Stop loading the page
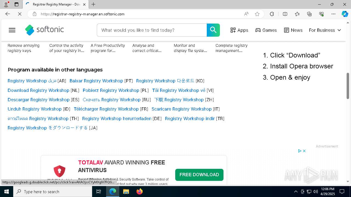The image size is (351, 197). click(20, 14)
